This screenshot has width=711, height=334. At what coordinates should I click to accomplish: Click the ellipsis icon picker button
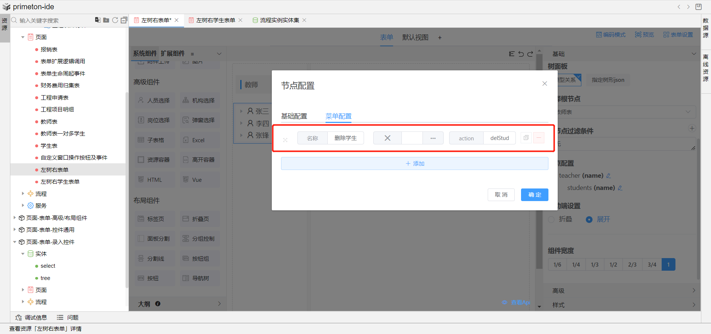coord(433,138)
